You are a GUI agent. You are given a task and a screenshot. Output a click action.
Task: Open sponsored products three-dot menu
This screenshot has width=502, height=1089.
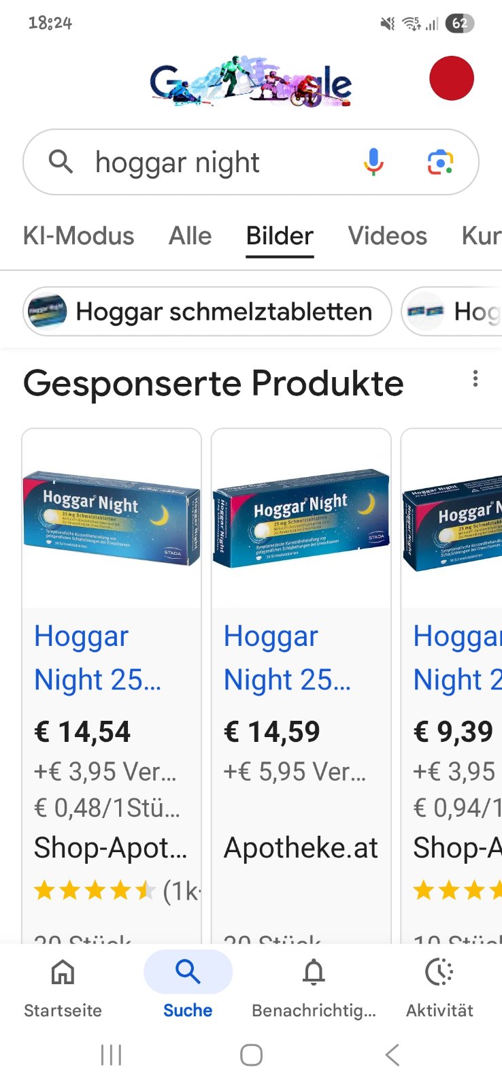click(475, 378)
